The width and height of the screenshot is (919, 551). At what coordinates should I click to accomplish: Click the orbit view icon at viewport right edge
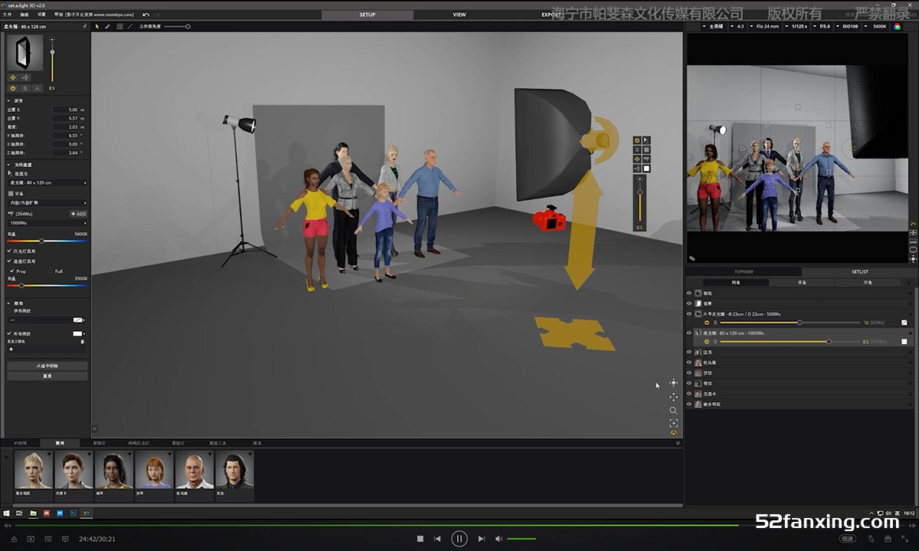673,382
